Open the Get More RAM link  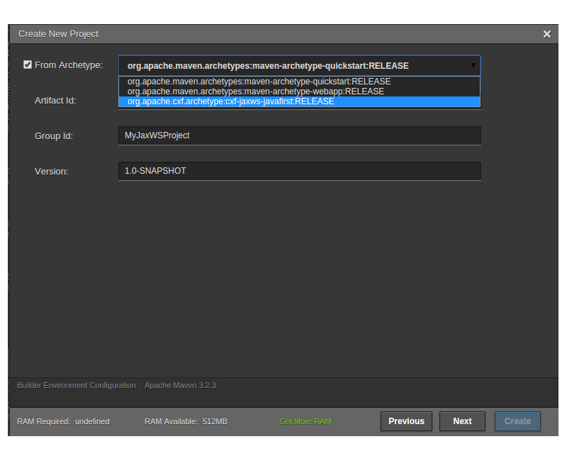305,421
